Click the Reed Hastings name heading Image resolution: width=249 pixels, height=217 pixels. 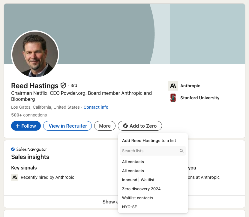(35, 86)
